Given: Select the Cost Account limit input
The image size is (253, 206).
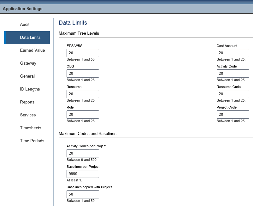Looking at the screenshot, I should pyautogui.click(x=233, y=53).
